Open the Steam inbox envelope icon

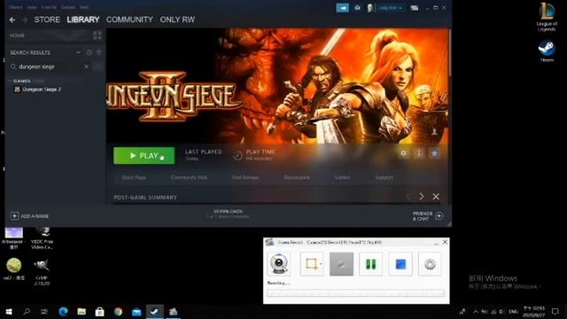357,8
